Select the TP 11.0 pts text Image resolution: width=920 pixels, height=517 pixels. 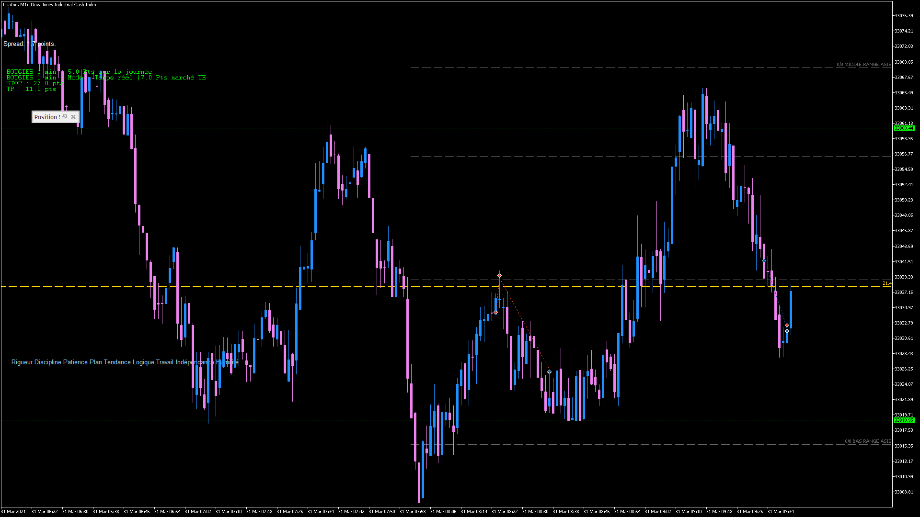point(31,90)
